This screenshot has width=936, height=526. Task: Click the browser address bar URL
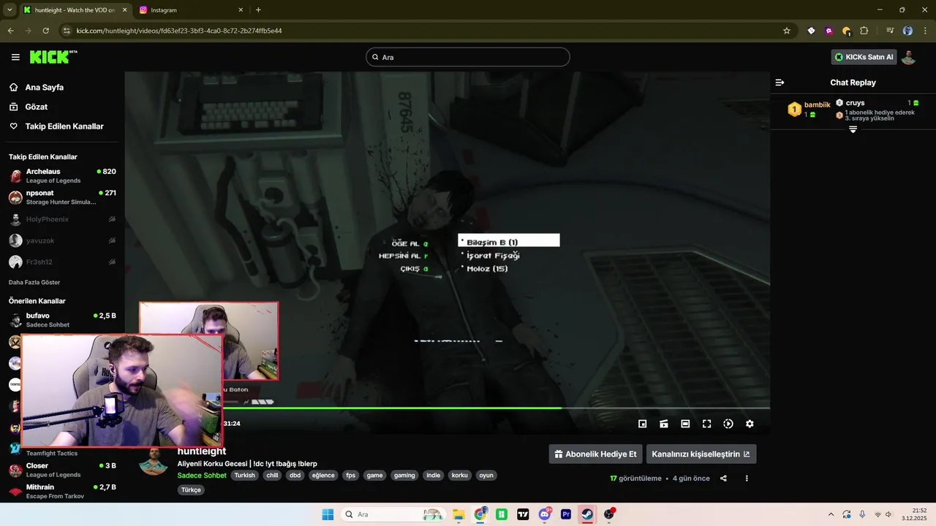point(179,31)
